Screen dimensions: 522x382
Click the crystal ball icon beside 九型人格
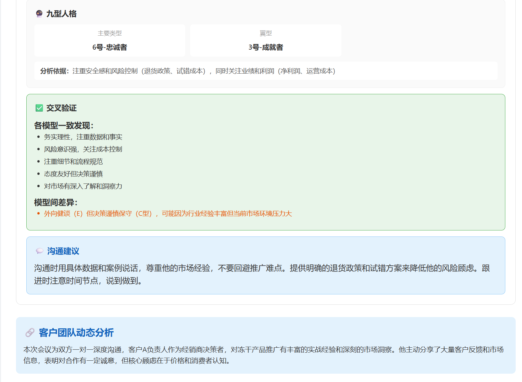coord(39,14)
